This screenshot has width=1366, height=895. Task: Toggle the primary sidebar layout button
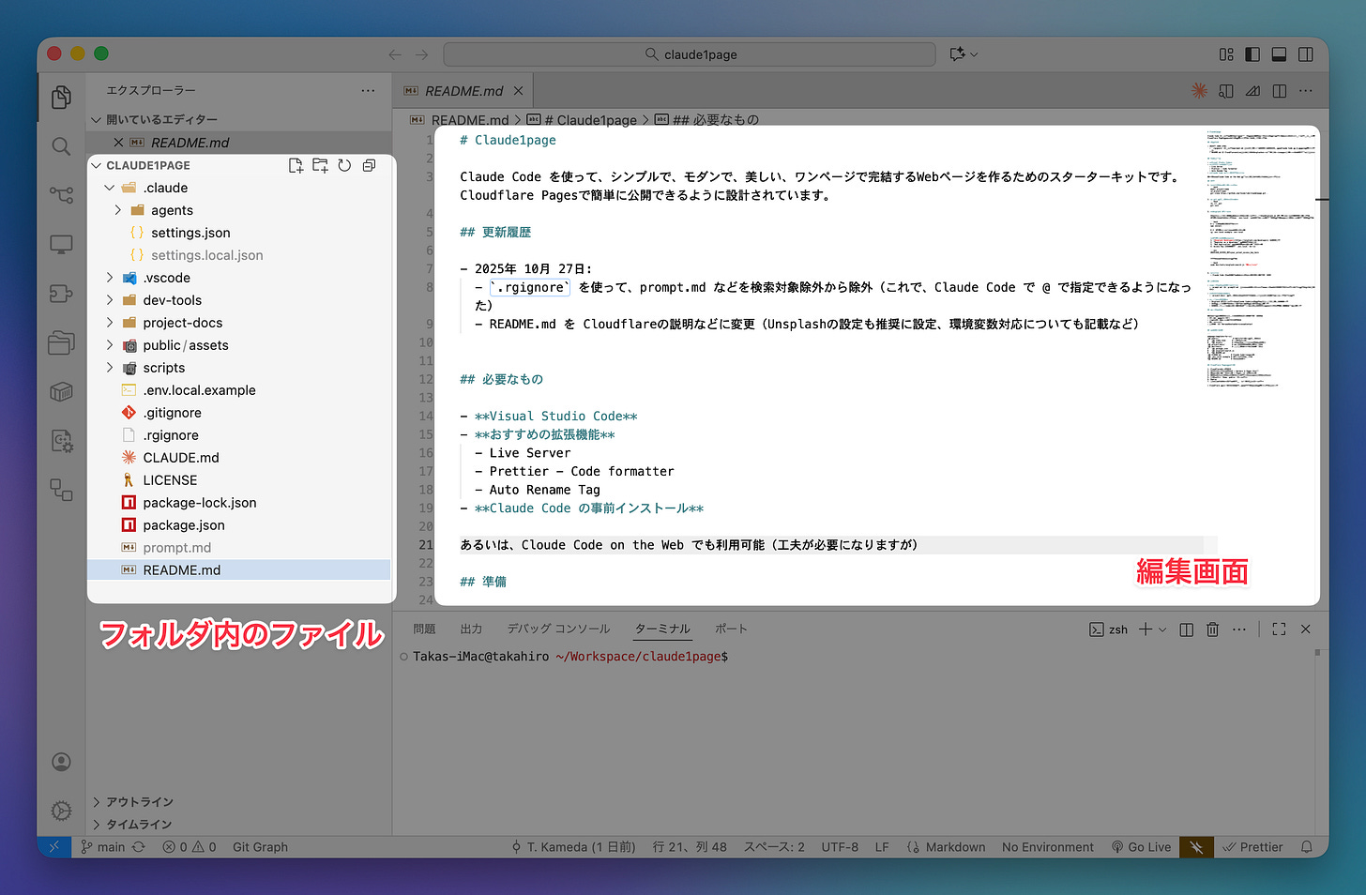pyautogui.click(x=1252, y=54)
